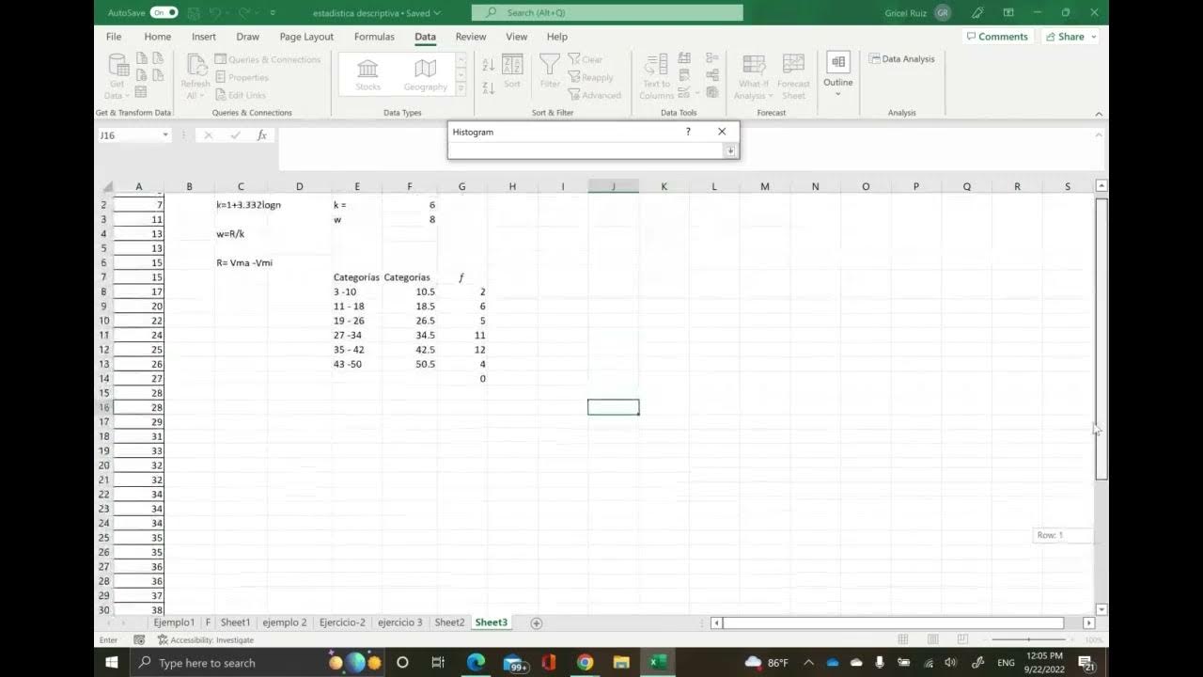The image size is (1203, 677).
Task: Open the Stocks data type
Action: 367,74
